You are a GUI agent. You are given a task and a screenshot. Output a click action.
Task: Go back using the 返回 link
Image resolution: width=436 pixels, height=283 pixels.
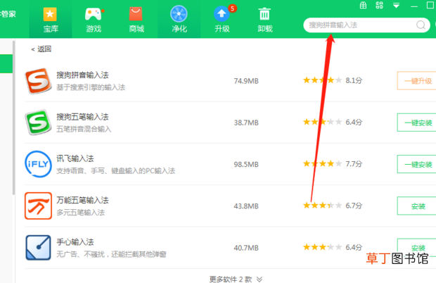click(41, 49)
